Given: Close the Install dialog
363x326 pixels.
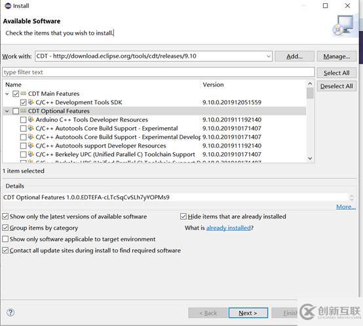Looking at the screenshot, I should pos(347,6).
